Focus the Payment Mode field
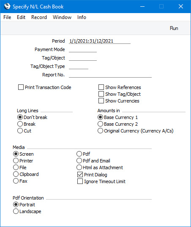The image size is (191, 227). [83, 49]
